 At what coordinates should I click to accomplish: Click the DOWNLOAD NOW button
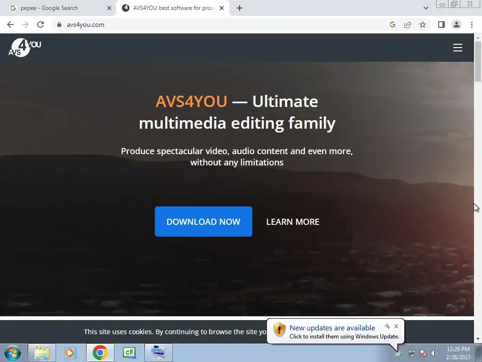point(203,222)
